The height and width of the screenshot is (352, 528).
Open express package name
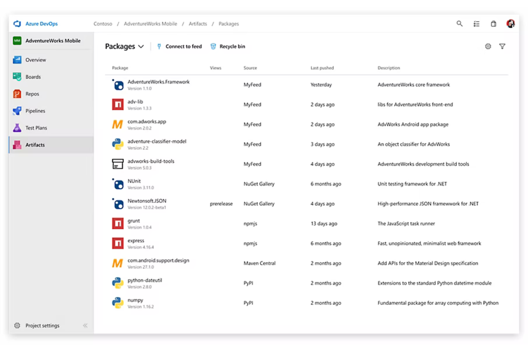[x=136, y=241]
